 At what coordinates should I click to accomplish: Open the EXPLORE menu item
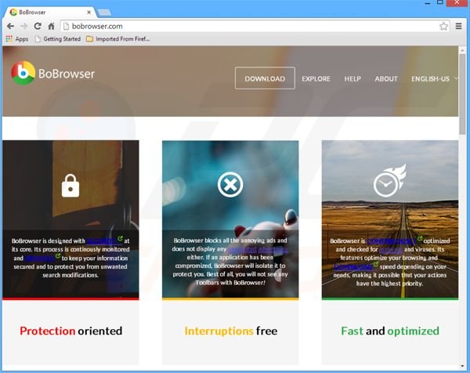click(x=316, y=79)
